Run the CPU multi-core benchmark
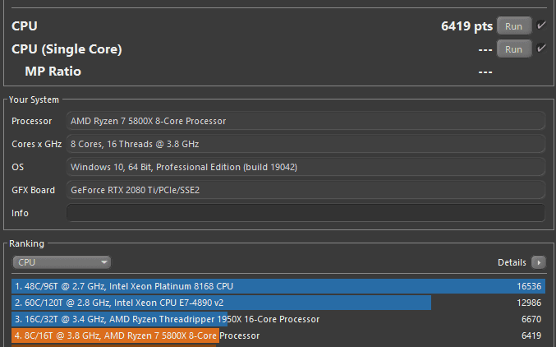 coord(513,26)
